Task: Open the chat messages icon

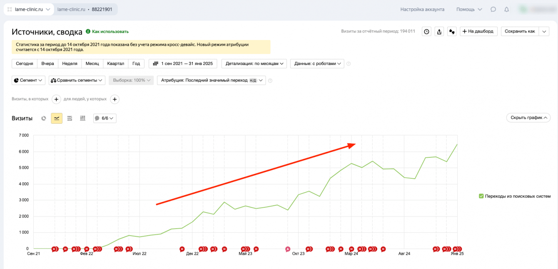Action: coord(493,9)
